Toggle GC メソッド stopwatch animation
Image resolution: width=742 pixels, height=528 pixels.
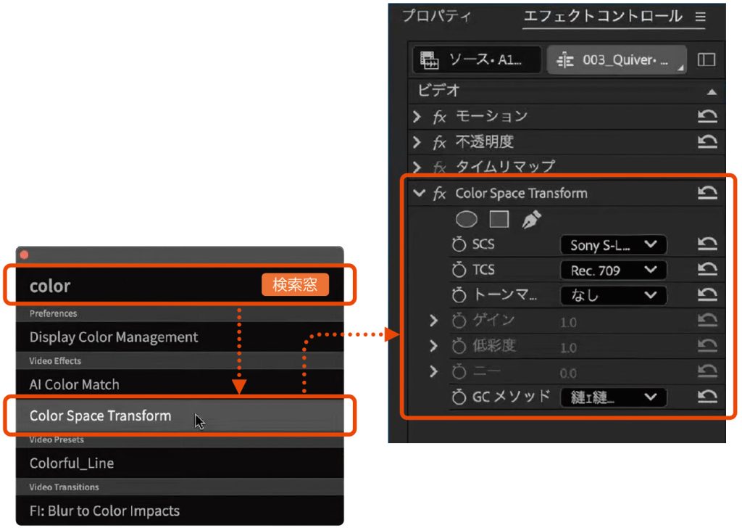[x=459, y=397]
